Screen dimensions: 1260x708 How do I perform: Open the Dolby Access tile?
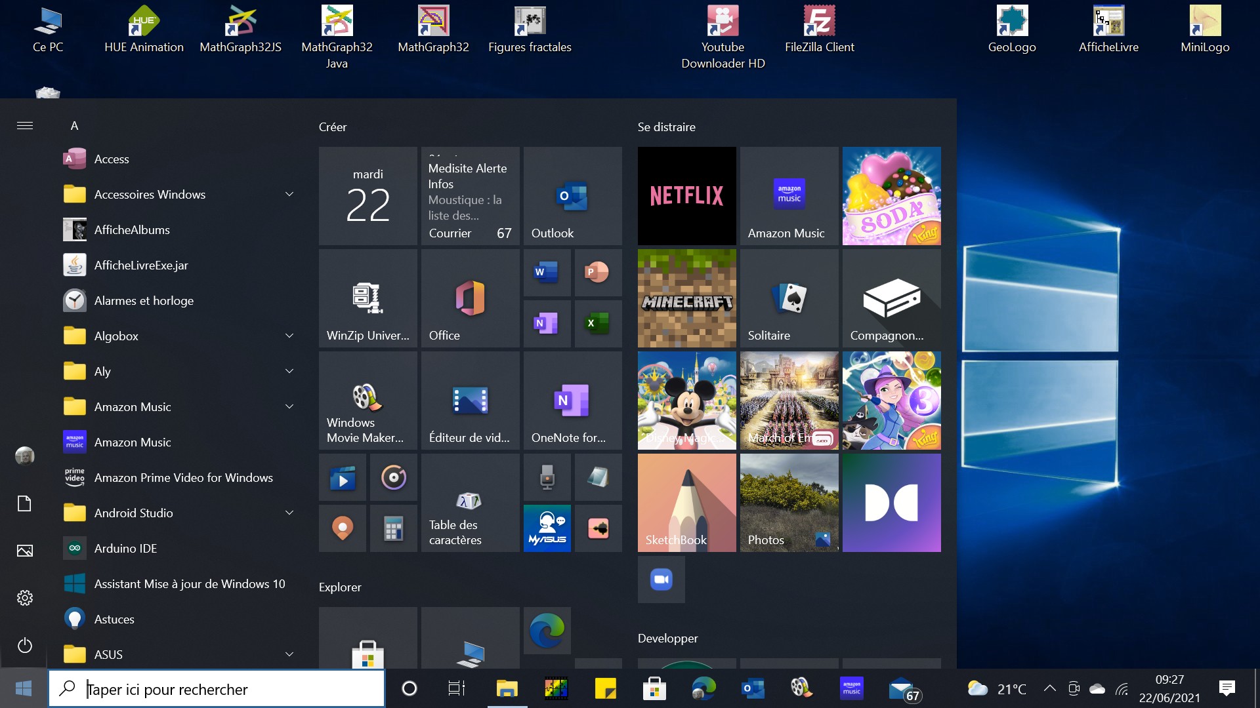(891, 503)
